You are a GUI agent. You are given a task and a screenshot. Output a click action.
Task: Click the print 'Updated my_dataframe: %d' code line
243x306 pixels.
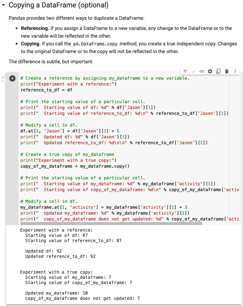pyautogui.click(x=105, y=213)
